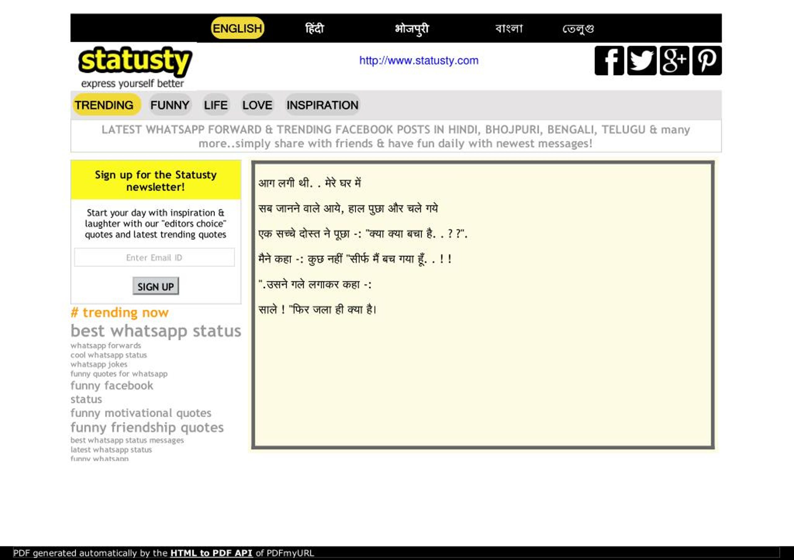This screenshot has width=794, height=560.
Task: Open the LOVE category
Action: (x=257, y=105)
